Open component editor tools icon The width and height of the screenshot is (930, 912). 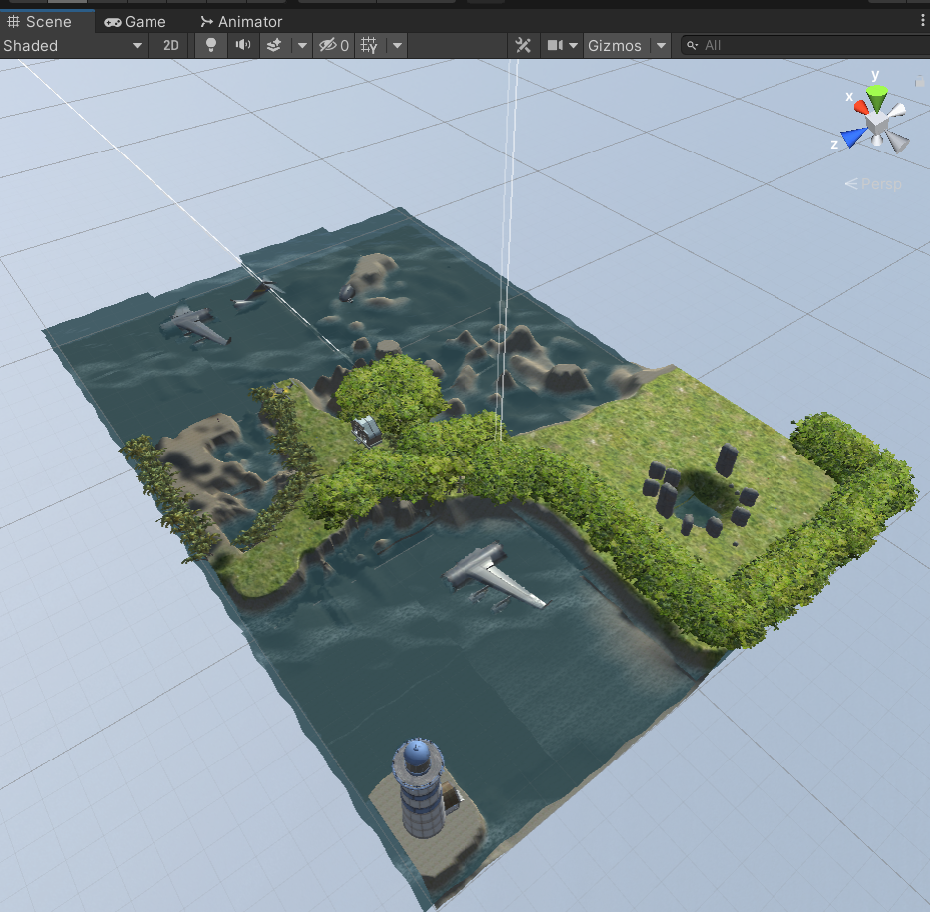coord(523,46)
